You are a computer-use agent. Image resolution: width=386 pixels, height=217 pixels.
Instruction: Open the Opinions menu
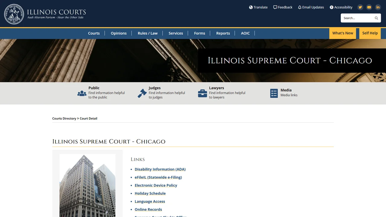(119, 33)
